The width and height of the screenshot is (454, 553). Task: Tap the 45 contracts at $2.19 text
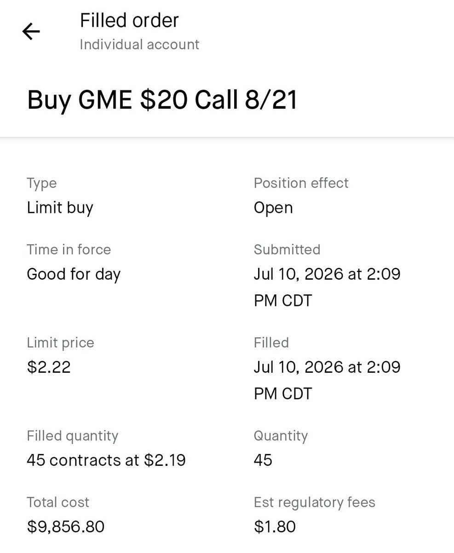pyautogui.click(x=106, y=460)
